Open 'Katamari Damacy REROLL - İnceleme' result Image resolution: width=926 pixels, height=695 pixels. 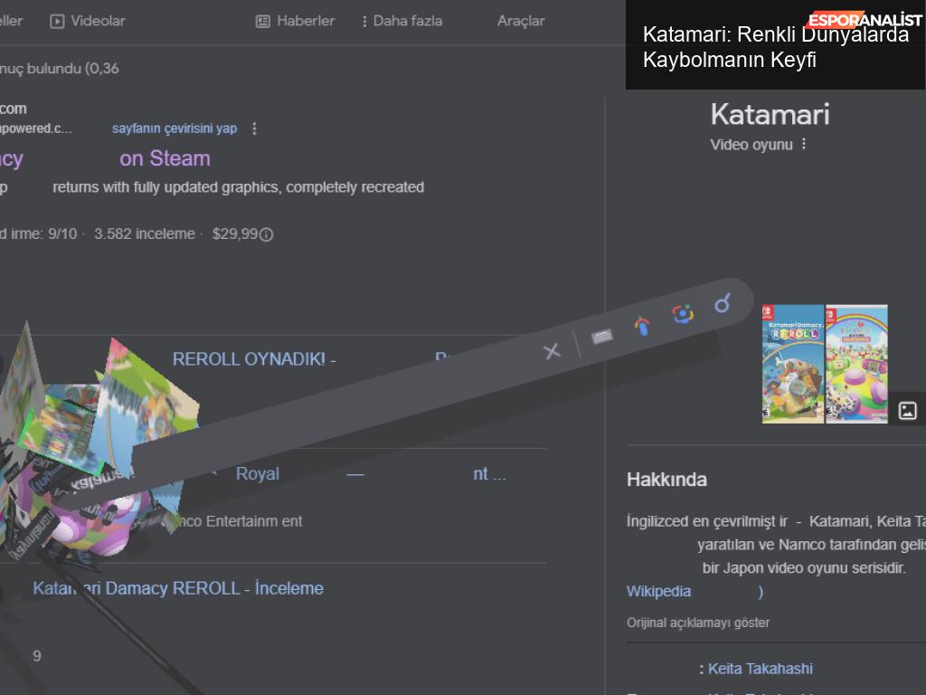178,588
